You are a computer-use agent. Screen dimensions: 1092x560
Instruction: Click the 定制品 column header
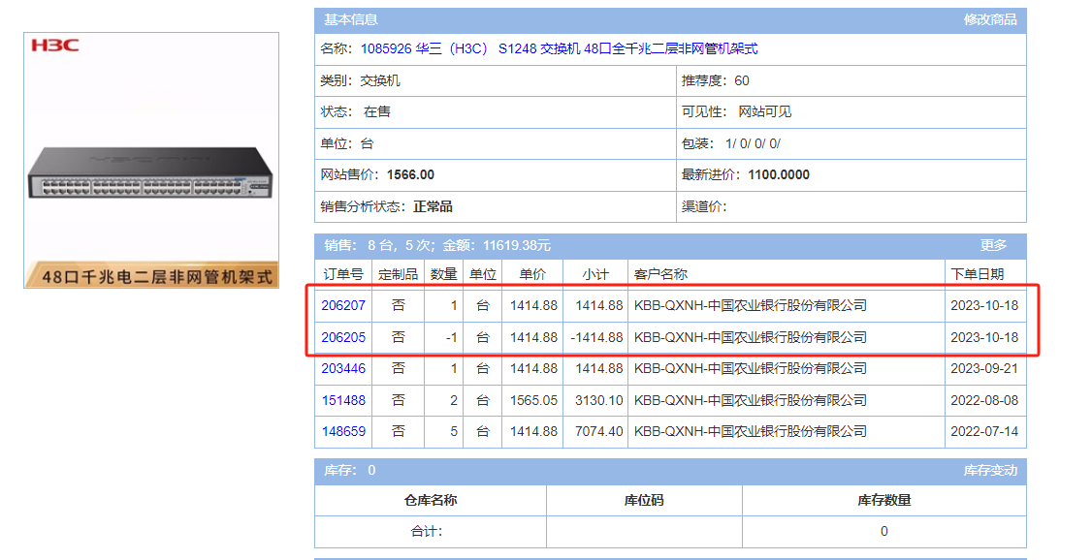pyautogui.click(x=398, y=274)
